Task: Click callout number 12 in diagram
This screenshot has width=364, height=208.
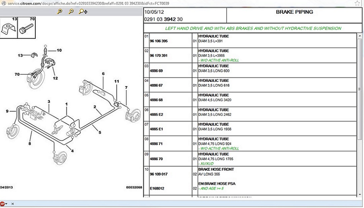Action: (55, 78)
